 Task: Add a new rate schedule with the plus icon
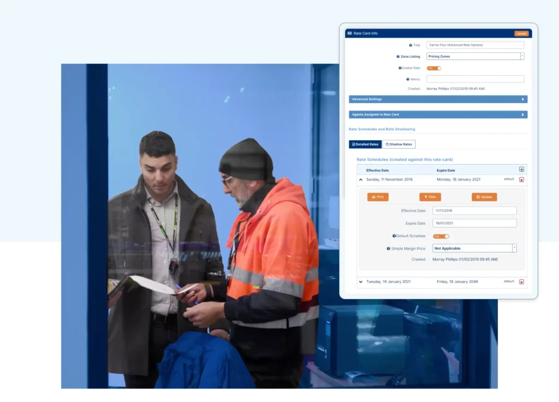[522, 170]
